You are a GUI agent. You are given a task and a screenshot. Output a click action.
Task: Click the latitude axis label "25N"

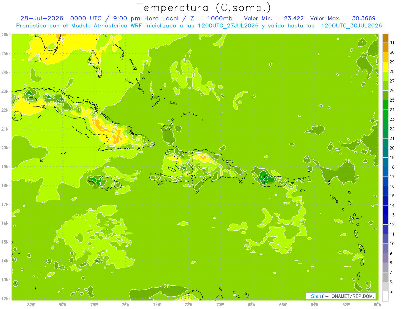pyautogui.click(x=5, y=54)
